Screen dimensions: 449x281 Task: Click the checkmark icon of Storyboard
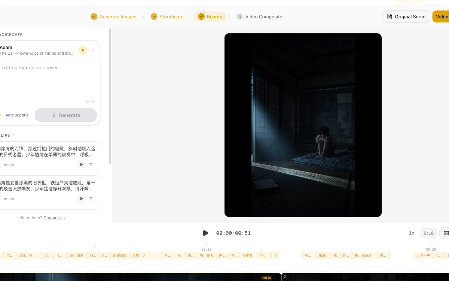pos(154,16)
